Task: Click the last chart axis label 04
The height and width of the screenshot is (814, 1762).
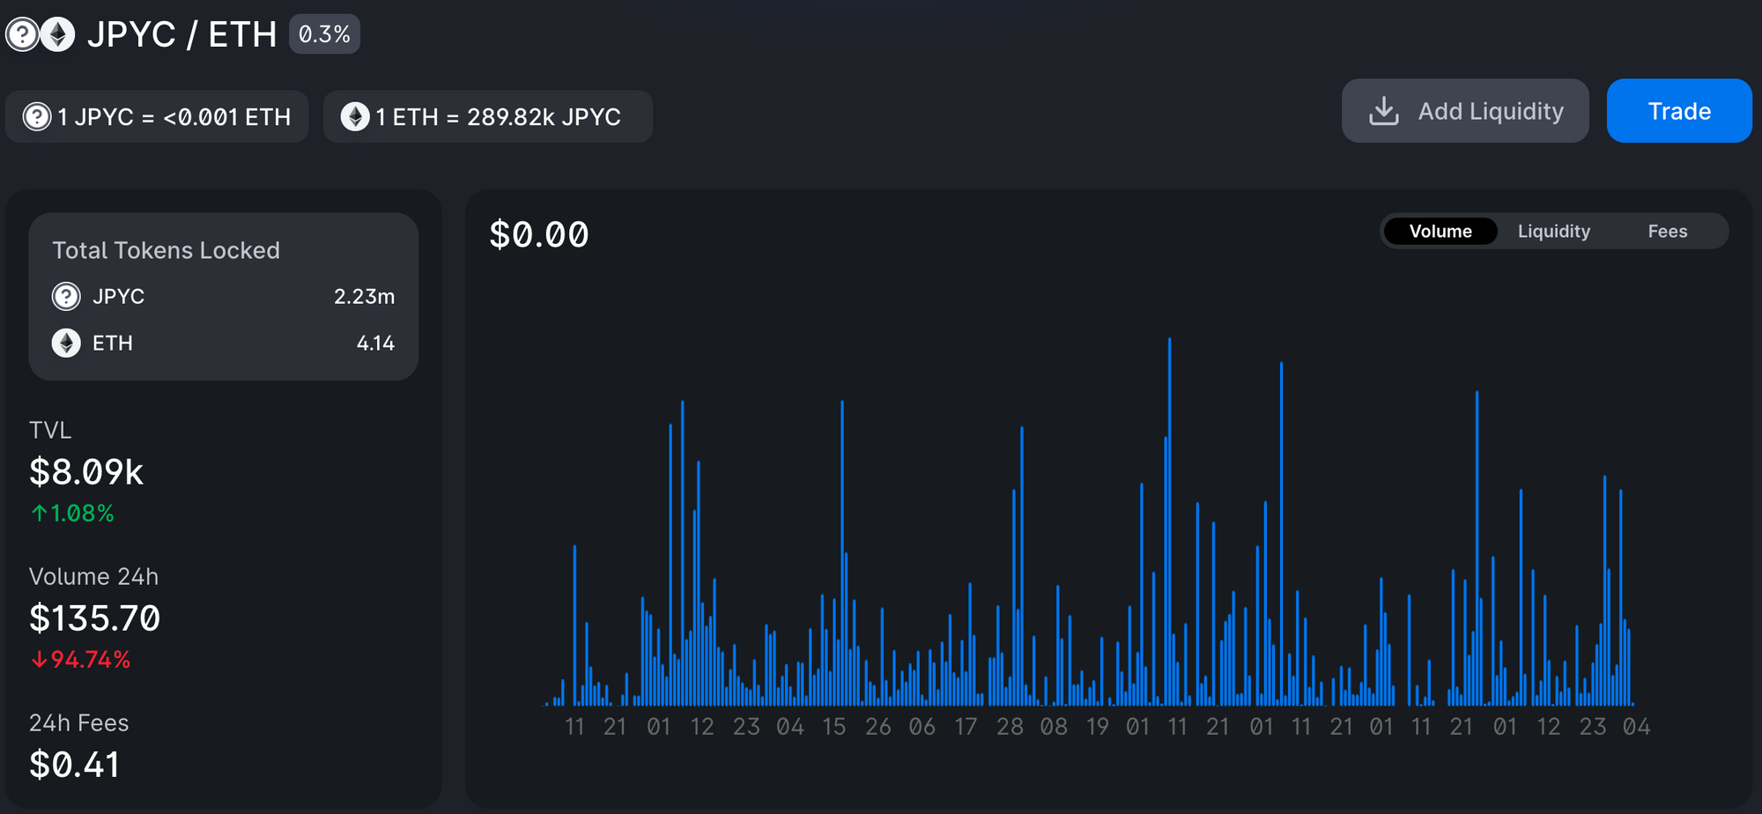Action: click(1636, 727)
